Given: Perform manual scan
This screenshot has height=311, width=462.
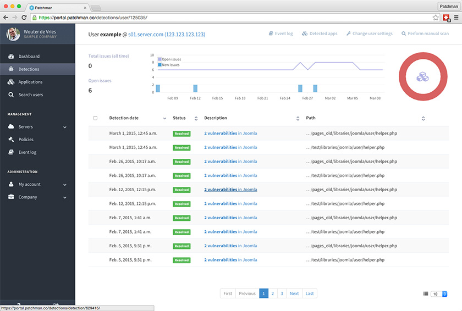Looking at the screenshot, I should click(425, 34).
